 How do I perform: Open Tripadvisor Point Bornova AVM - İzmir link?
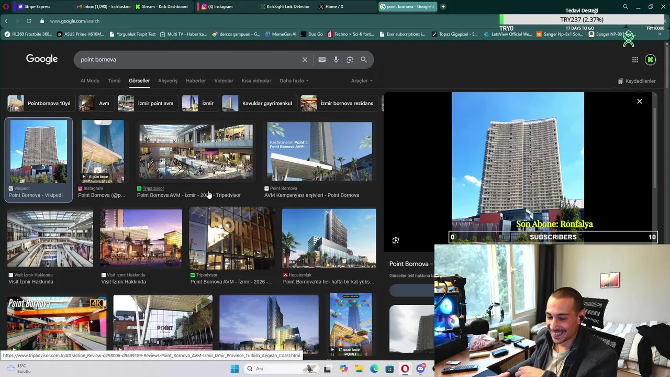189,195
